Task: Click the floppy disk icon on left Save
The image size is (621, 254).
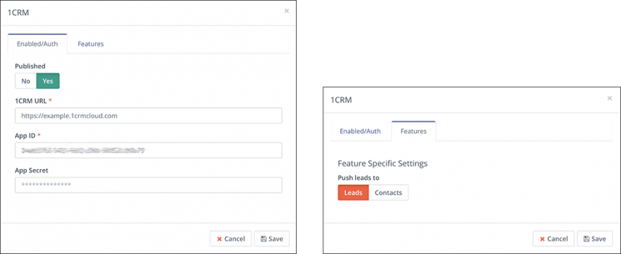Action: 264,239
